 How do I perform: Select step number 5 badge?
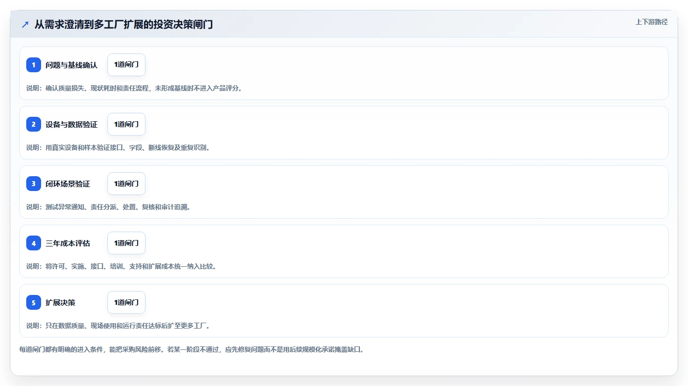tap(34, 302)
